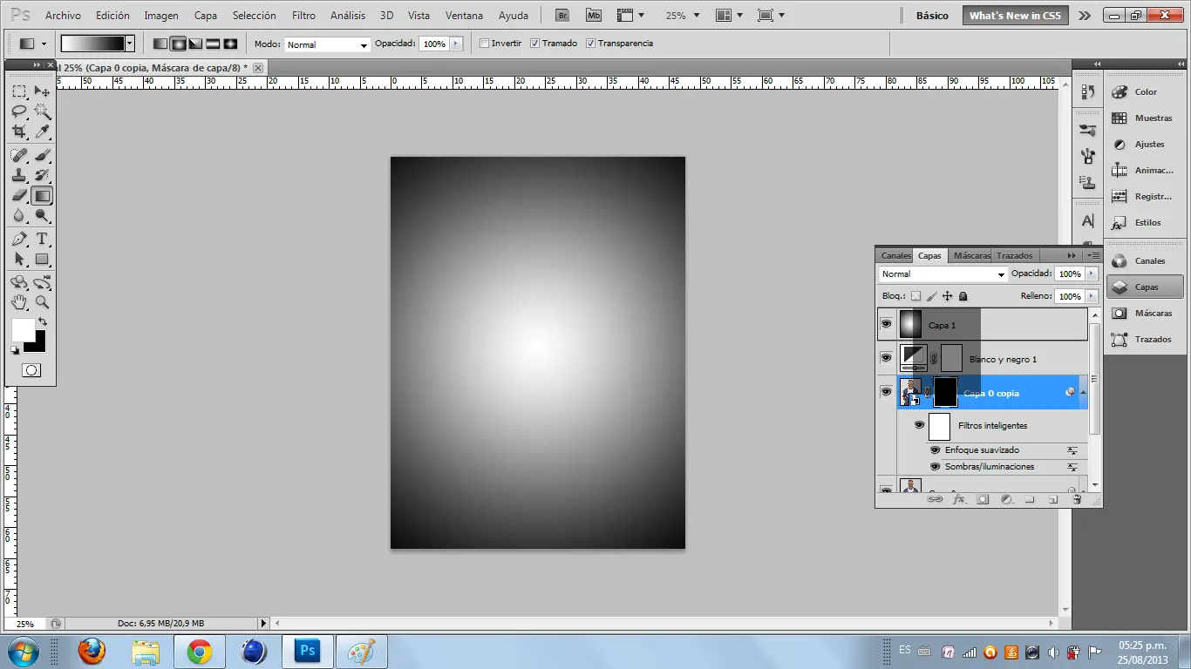This screenshot has height=669, width=1191.
Task: Select the Zoom tool
Action: click(x=42, y=302)
